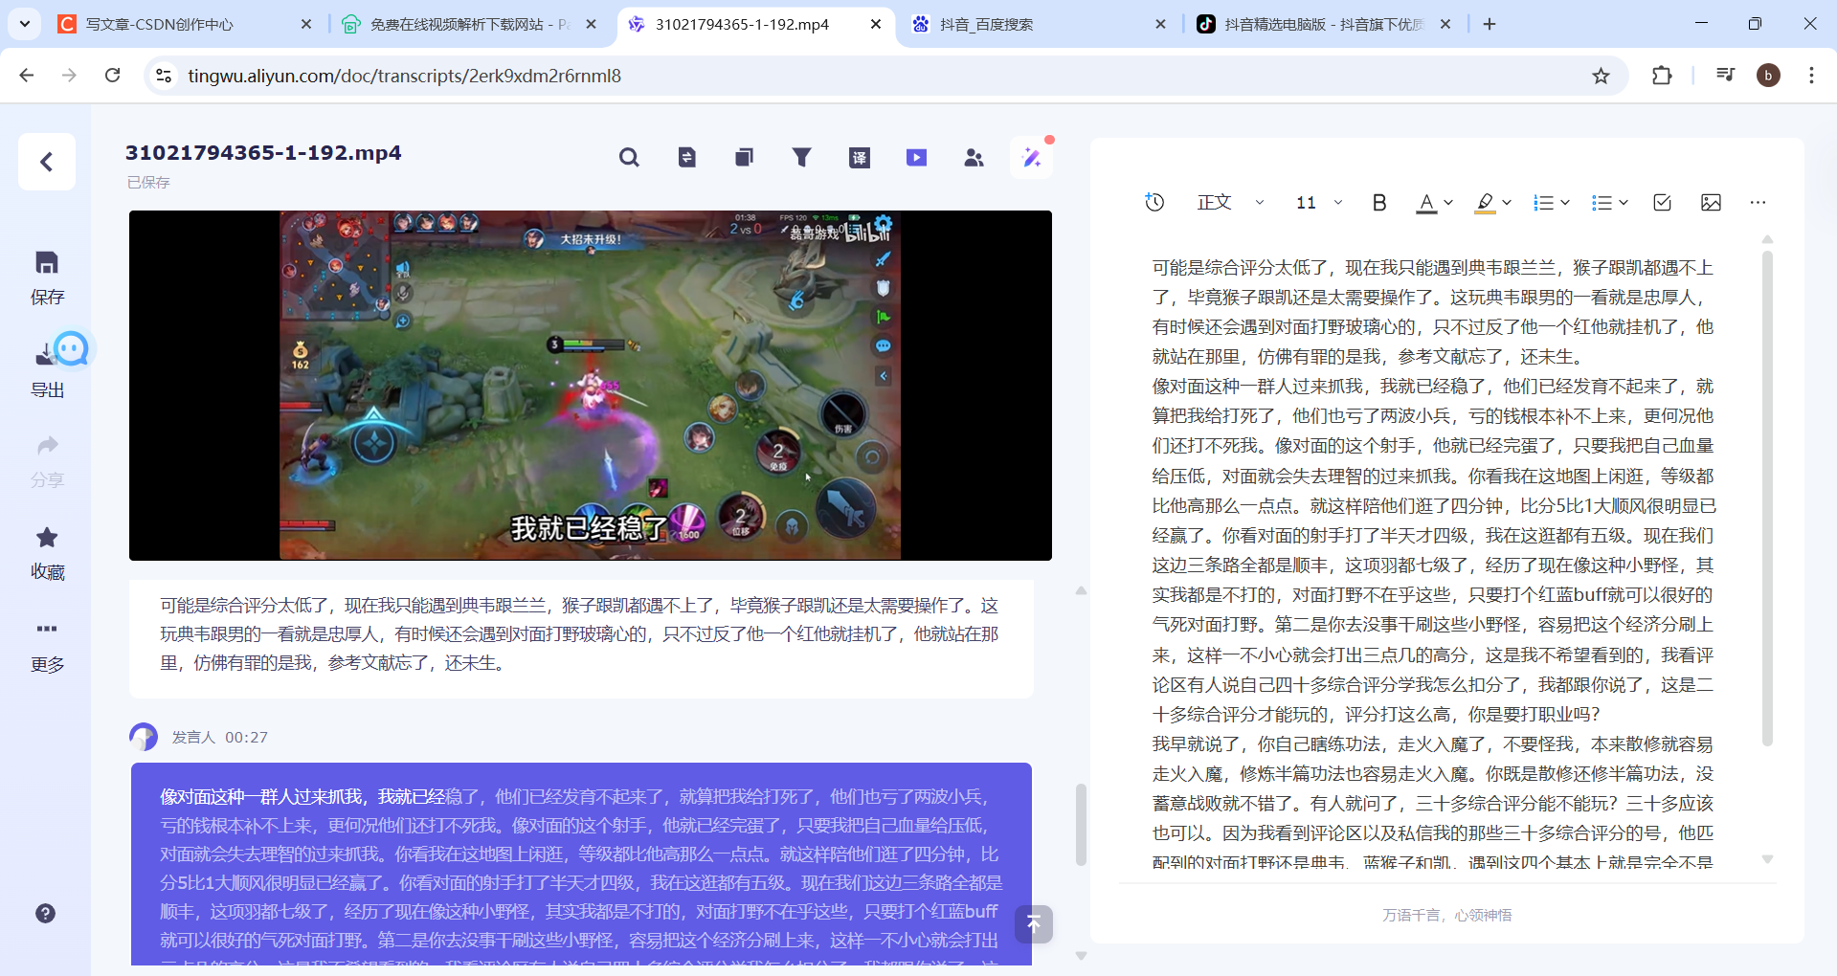This screenshot has height=976, width=1837.
Task: Click the back chevron button in left sidebar
Action: pyautogui.click(x=47, y=162)
